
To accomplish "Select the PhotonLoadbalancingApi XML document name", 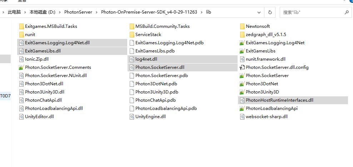I will (x=272, y=108).
